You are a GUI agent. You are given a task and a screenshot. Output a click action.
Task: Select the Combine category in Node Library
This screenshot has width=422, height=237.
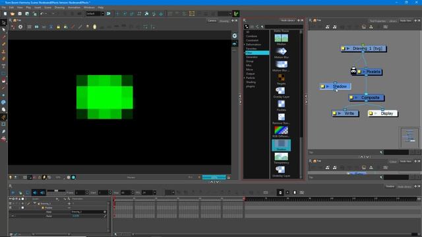251,36
